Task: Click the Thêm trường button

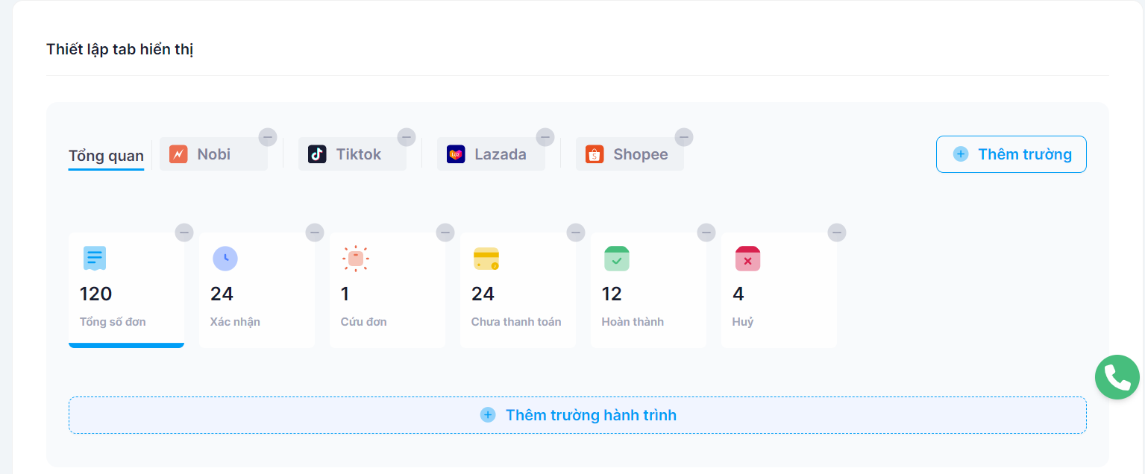Action: click(x=1011, y=154)
